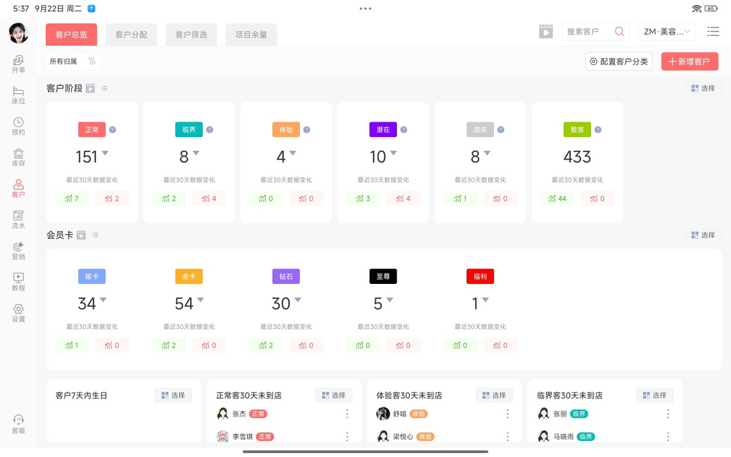The width and height of the screenshot is (731, 457).
Task: Switch to the 客户筛选 tab
Action: pyautogui.click(x=191, y=35)
